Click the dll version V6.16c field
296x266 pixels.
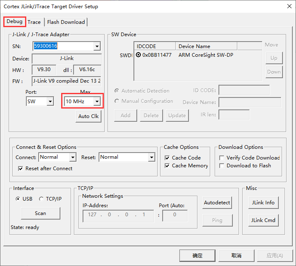click(x=87, y=69)
